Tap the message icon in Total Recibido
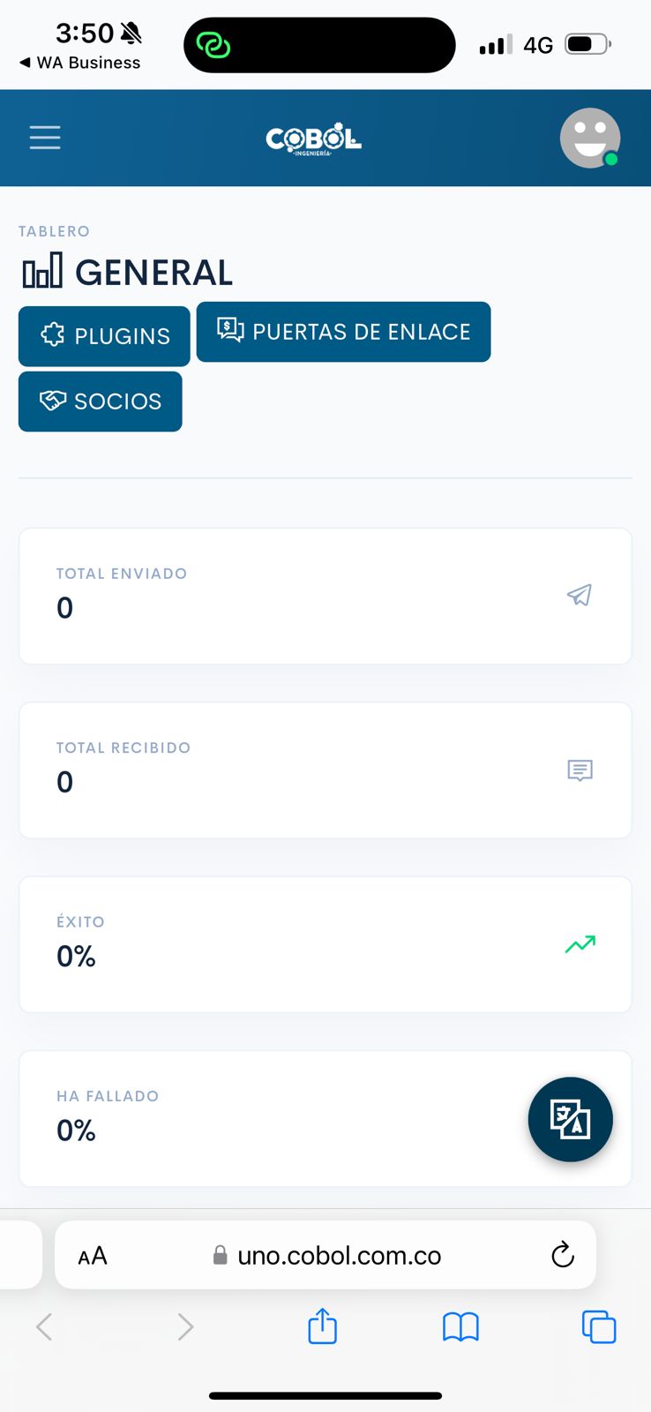This screenshot has width=651, height=1412. (580, 770)
